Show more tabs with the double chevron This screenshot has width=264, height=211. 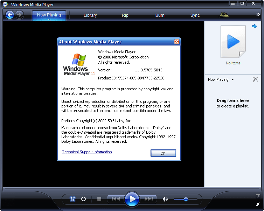point(258,15)
